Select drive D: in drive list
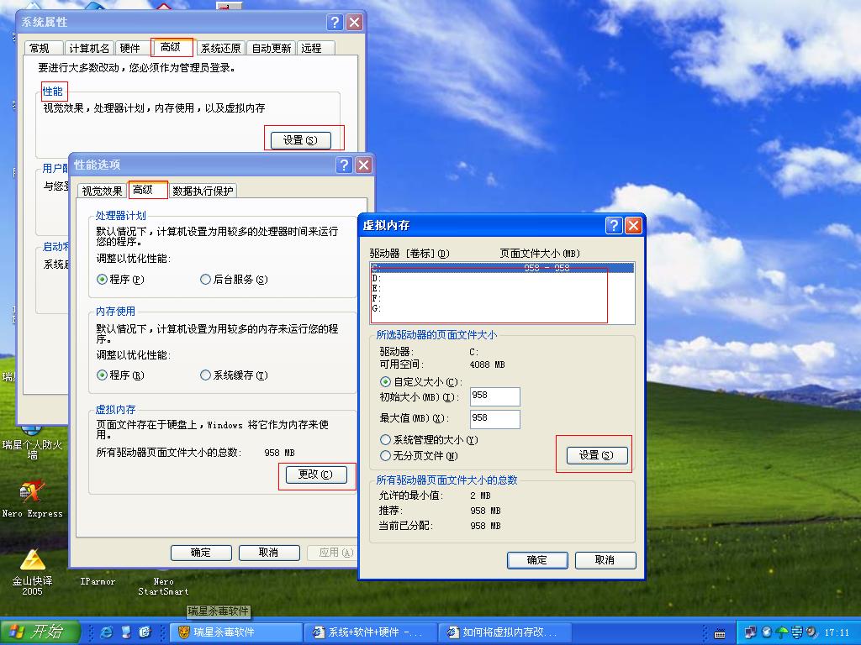861x645 pixels. coord(502,279)
